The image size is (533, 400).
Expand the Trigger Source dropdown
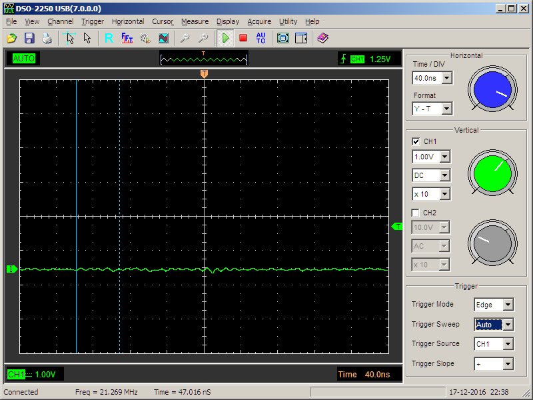pyautogui.click(x=508, y=344)
